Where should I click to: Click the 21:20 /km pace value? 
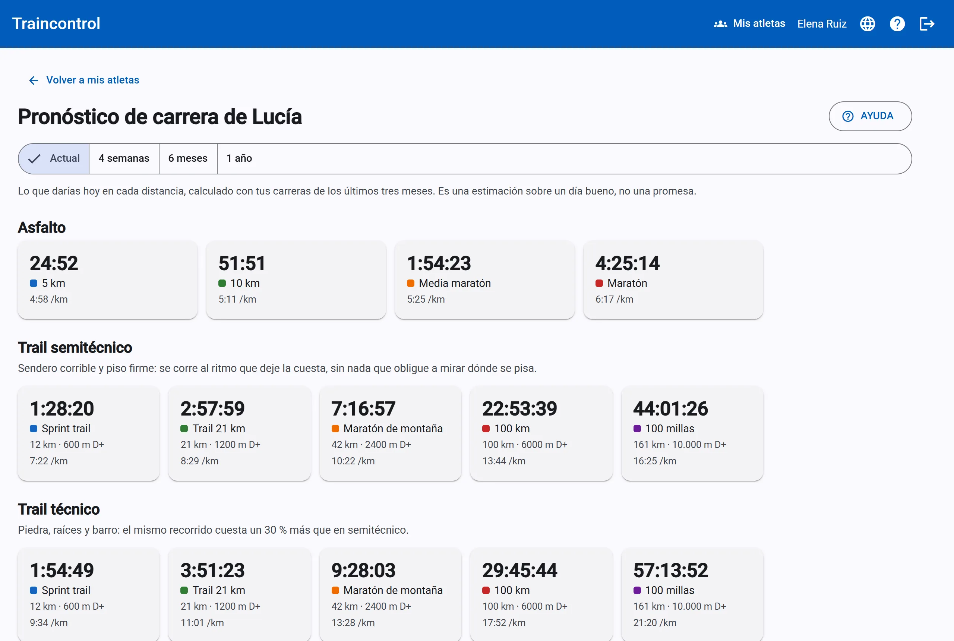tap(654, 623)
